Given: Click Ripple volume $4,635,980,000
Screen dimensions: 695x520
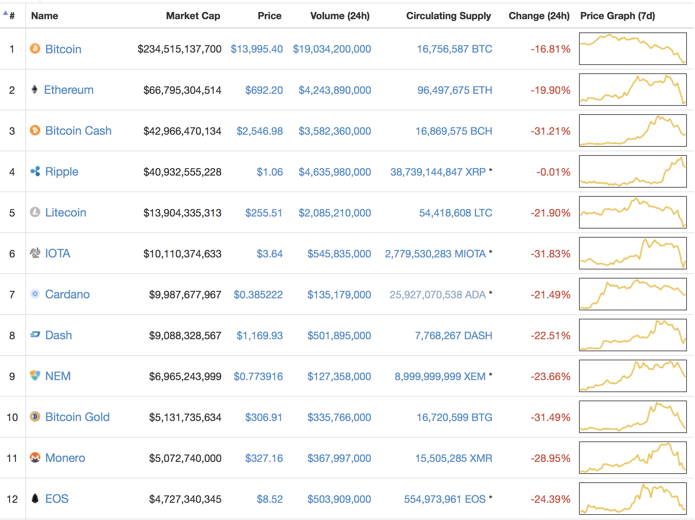Looking at the screenshot, I should (x=335, y=172).
